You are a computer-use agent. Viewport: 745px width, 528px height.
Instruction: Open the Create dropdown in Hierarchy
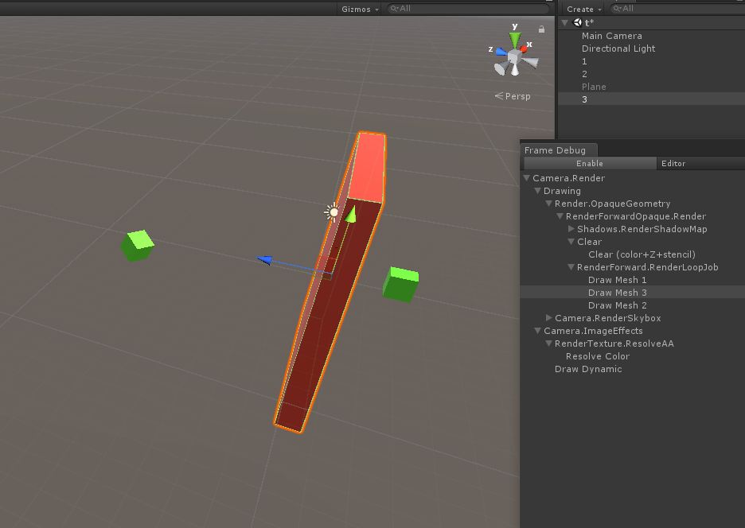(584, 9)
